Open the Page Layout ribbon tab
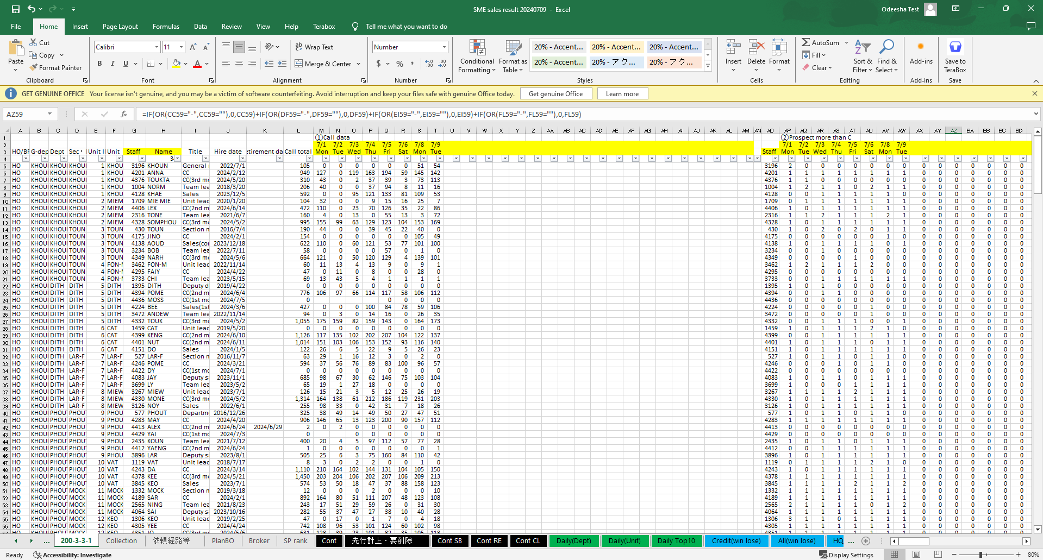1043x560 pixels. [120, 27]
